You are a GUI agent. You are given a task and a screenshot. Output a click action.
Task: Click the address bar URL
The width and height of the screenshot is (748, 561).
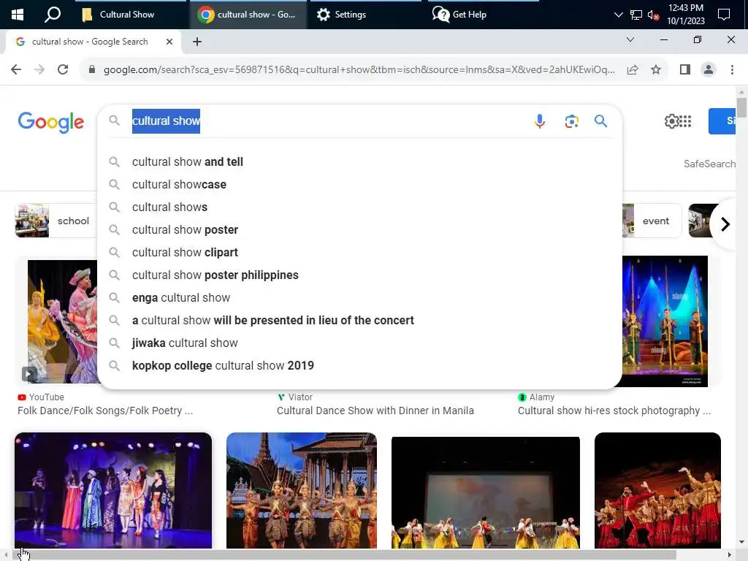pyautogui.click(x=359, y=69)
